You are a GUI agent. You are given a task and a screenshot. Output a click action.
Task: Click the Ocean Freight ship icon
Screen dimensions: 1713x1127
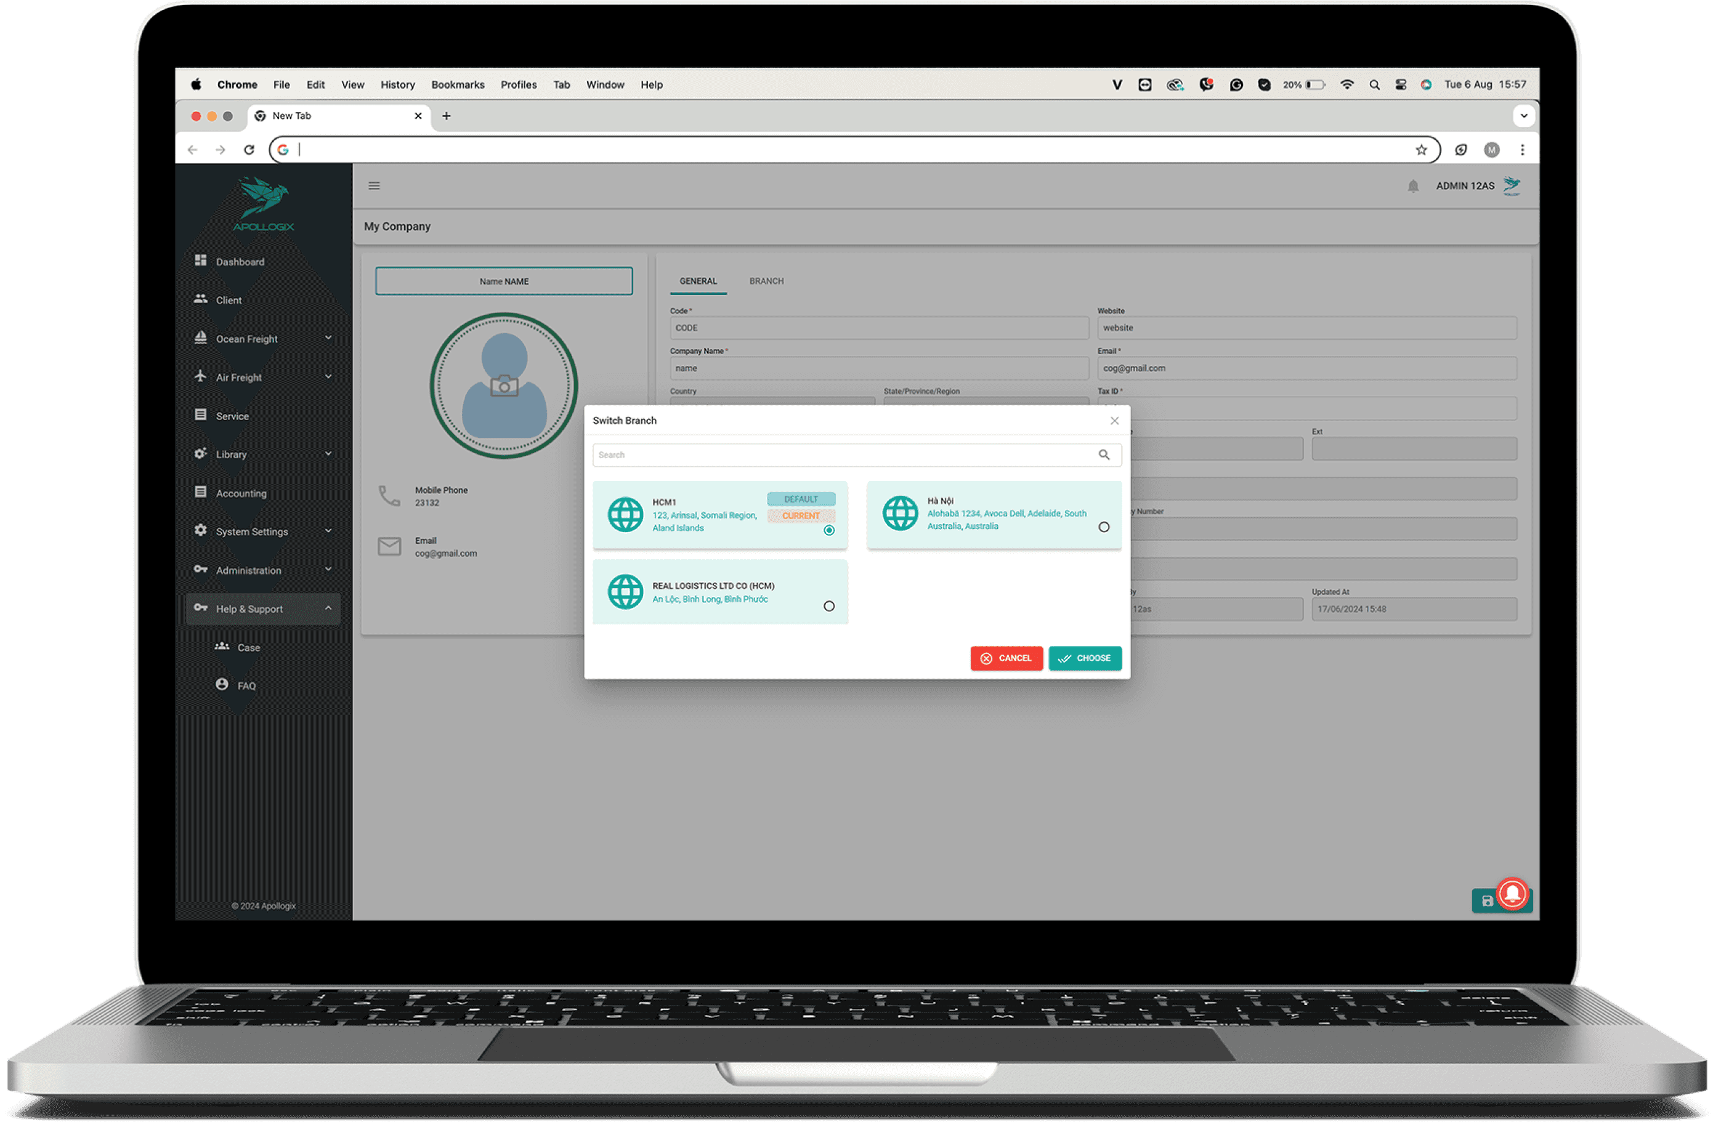201,338
